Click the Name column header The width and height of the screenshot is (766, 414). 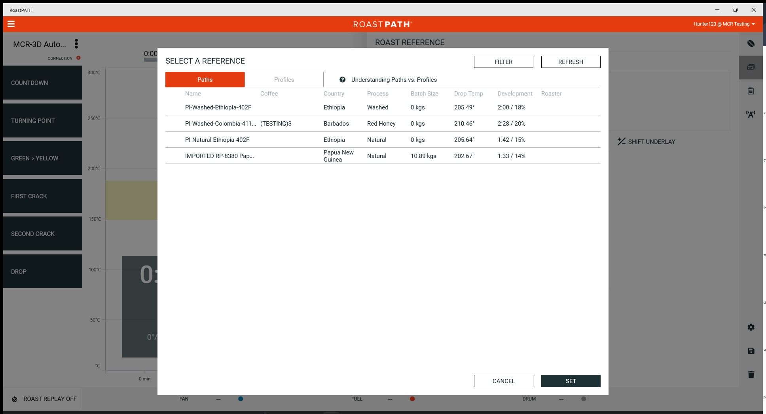point(193,94)
